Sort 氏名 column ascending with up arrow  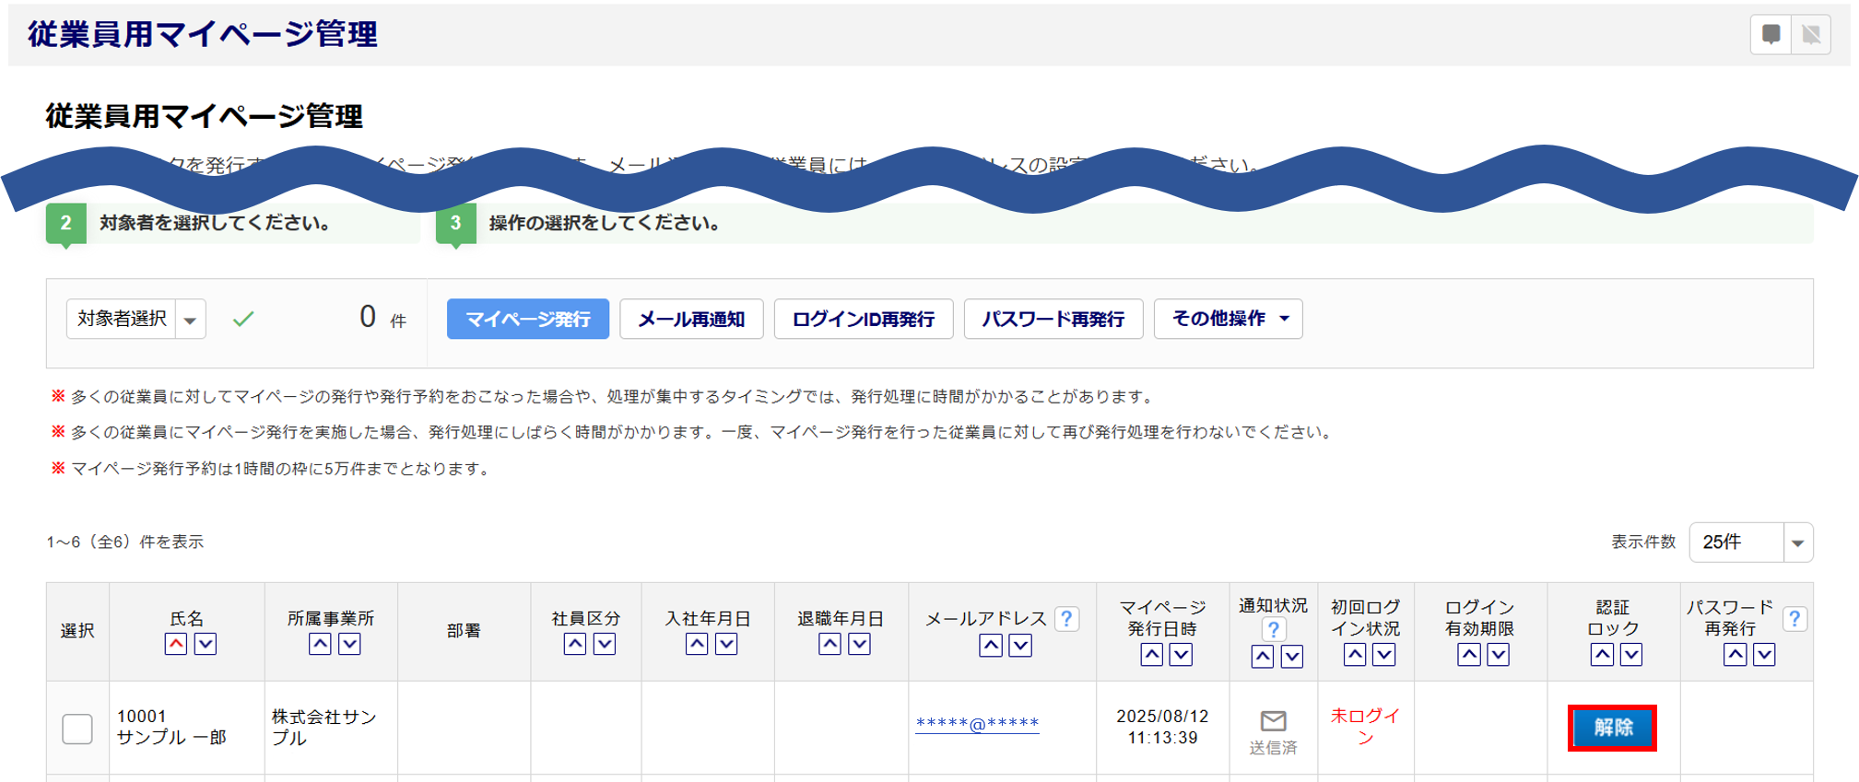[176, 644]
